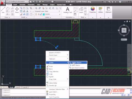
Task: Expand the Recent Input submenu
Action: point(57,55)
